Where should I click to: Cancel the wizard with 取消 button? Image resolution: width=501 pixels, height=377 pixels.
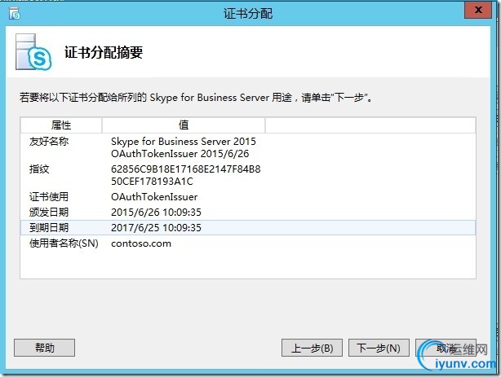[446, 348]
